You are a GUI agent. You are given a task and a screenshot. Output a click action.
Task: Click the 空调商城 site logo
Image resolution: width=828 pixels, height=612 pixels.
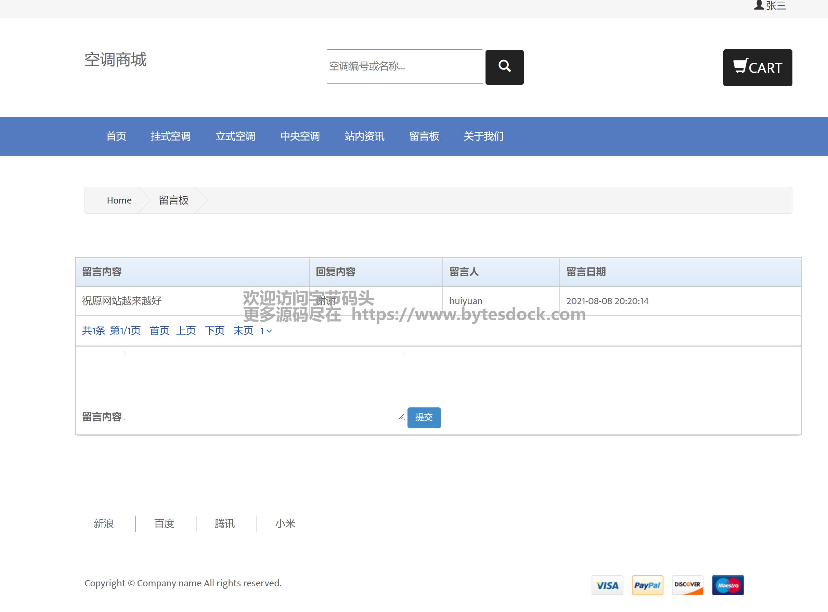point(116,60)
